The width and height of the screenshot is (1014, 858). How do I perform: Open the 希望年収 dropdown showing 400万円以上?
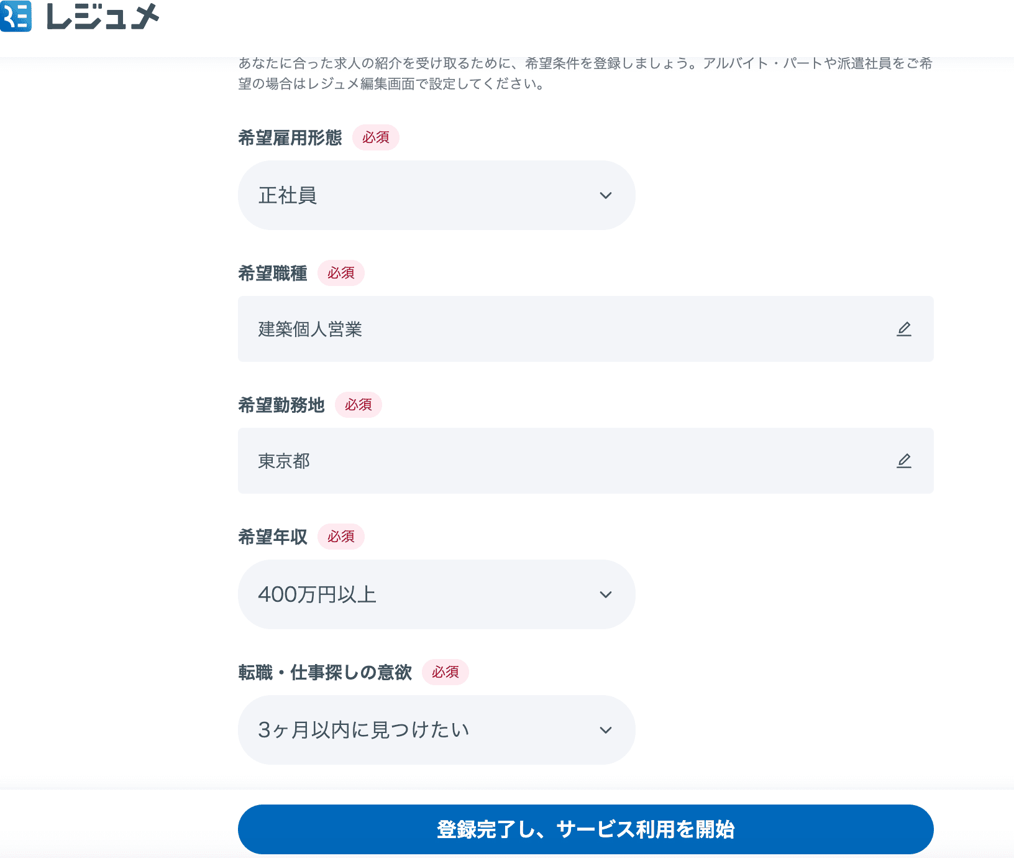(435, 594)
